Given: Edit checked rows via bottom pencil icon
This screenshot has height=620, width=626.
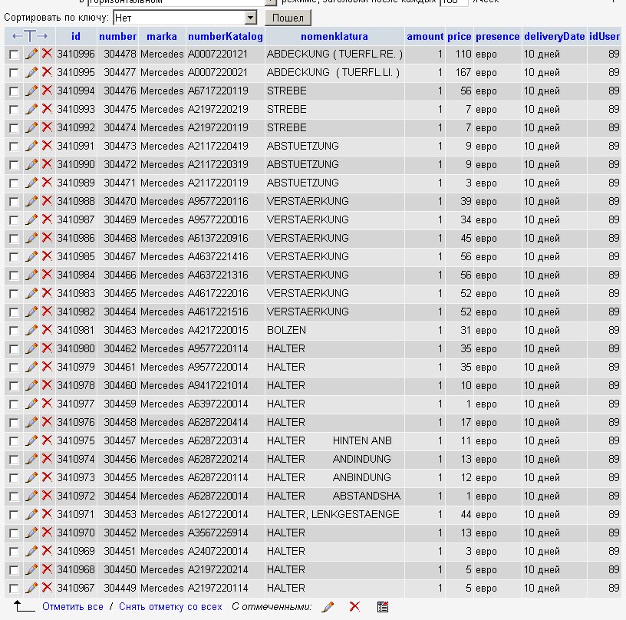Looking at the screenshot, I should point(328,606).
